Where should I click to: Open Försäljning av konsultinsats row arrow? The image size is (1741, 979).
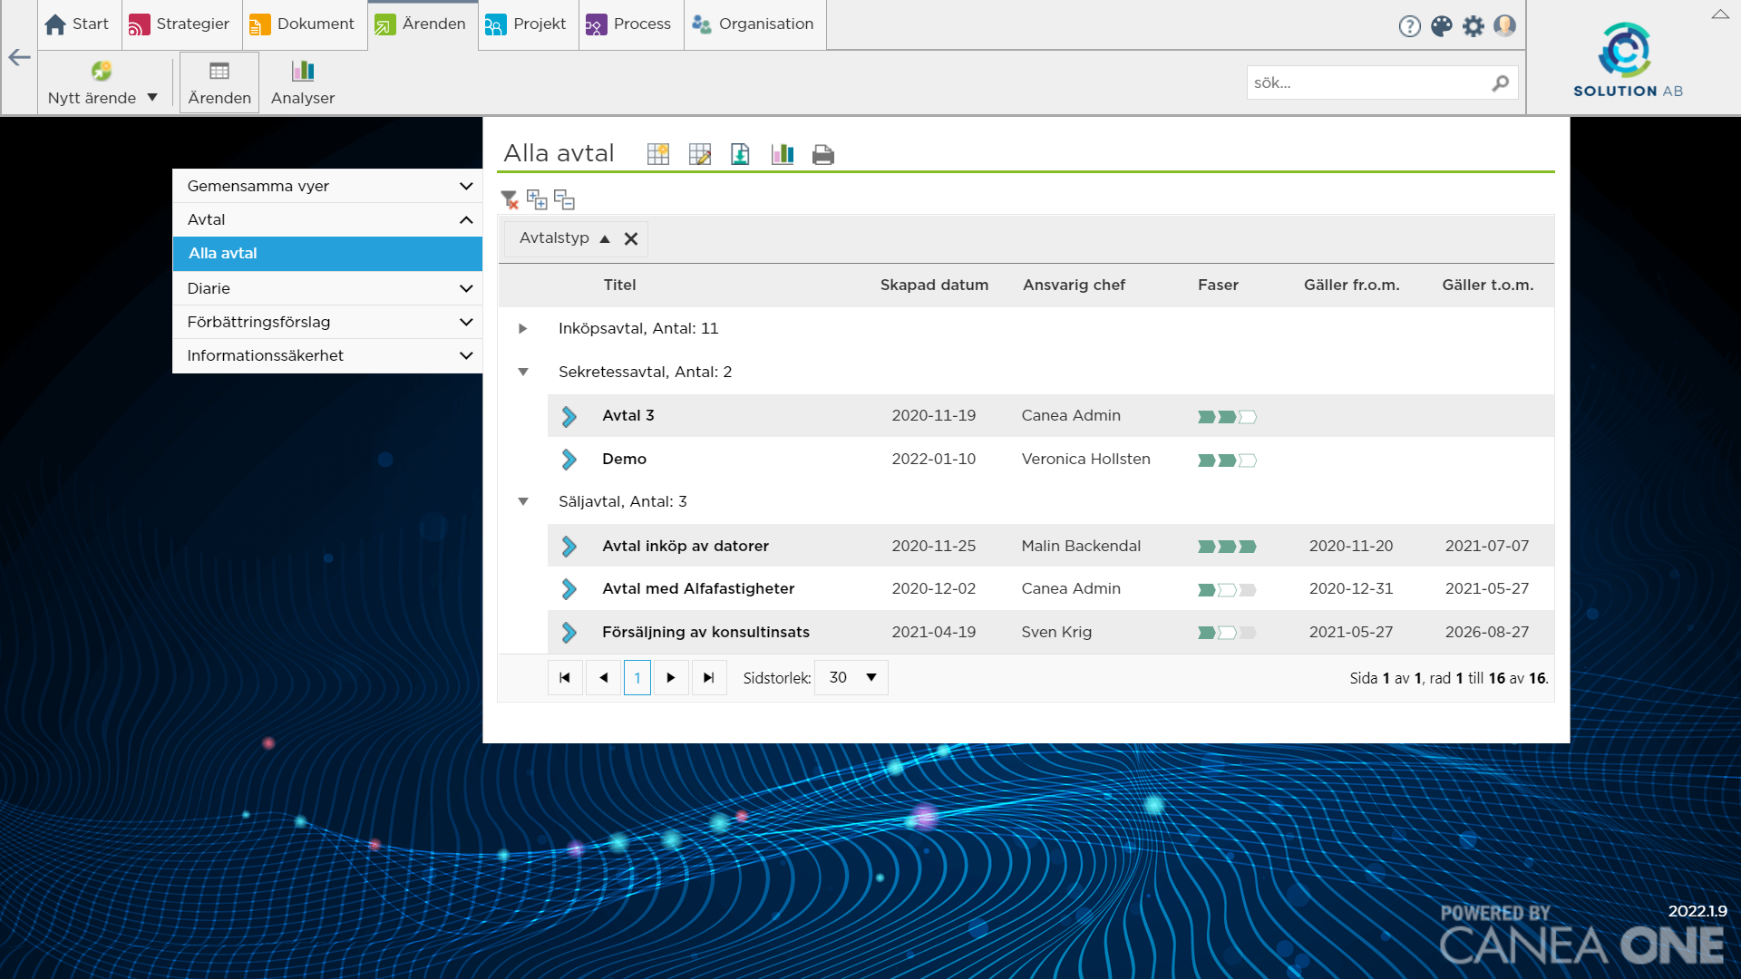click(569, 633)
